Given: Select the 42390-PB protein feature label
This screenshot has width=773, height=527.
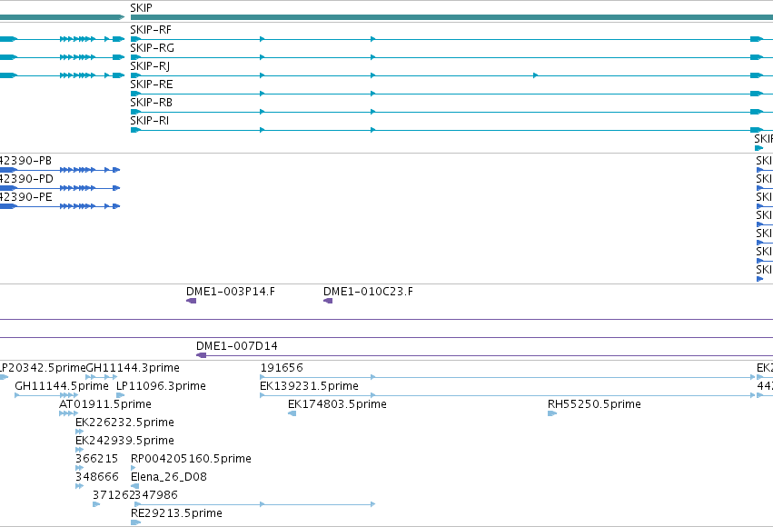Looking at the screenshot, I should 25,161.
